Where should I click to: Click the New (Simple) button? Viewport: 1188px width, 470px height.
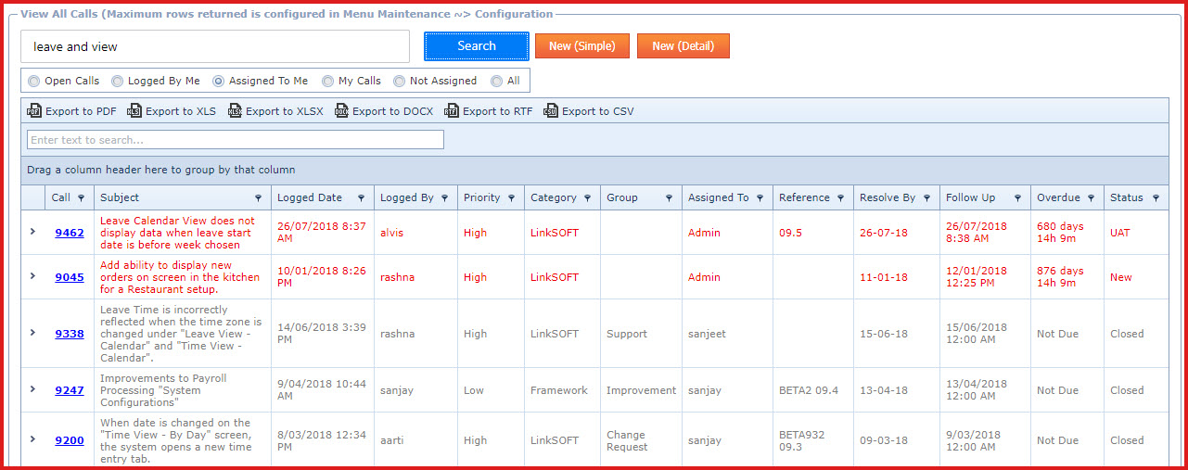point(582,46)
